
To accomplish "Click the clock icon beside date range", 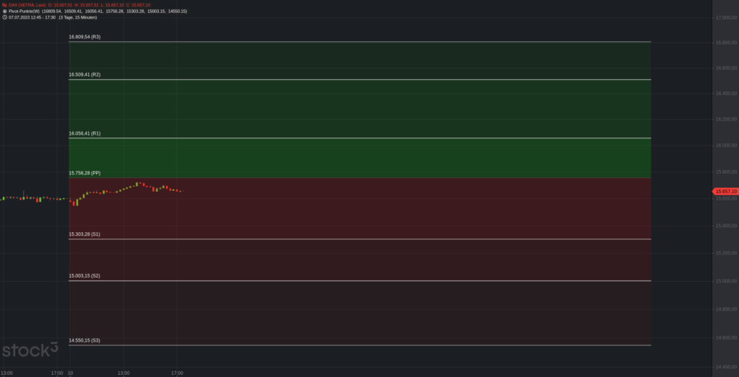I will coord(4,17).
